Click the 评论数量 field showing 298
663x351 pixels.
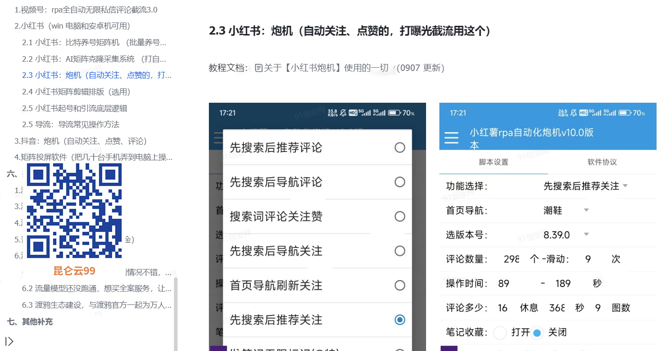pyautogui.click(x=511, y=259)
